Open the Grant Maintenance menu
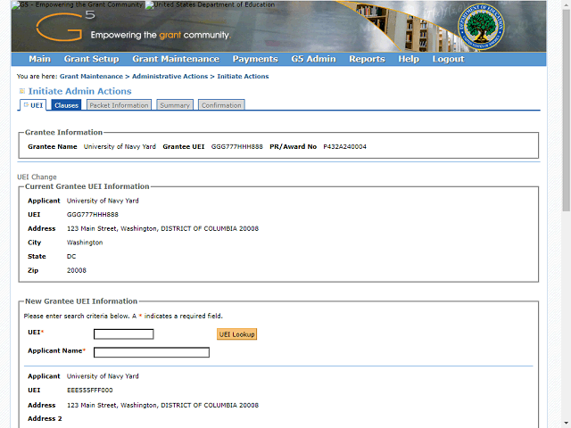The height and width of the screenshot is (428, 571). point(176,59)
